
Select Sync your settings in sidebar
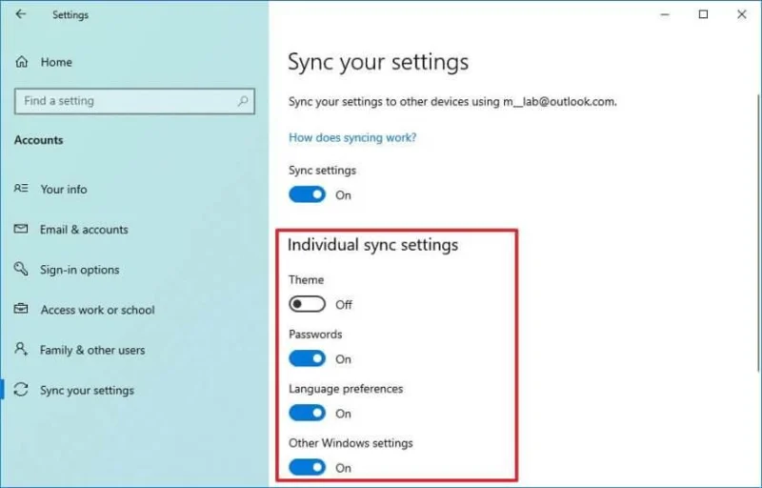(x=87, y=390)
